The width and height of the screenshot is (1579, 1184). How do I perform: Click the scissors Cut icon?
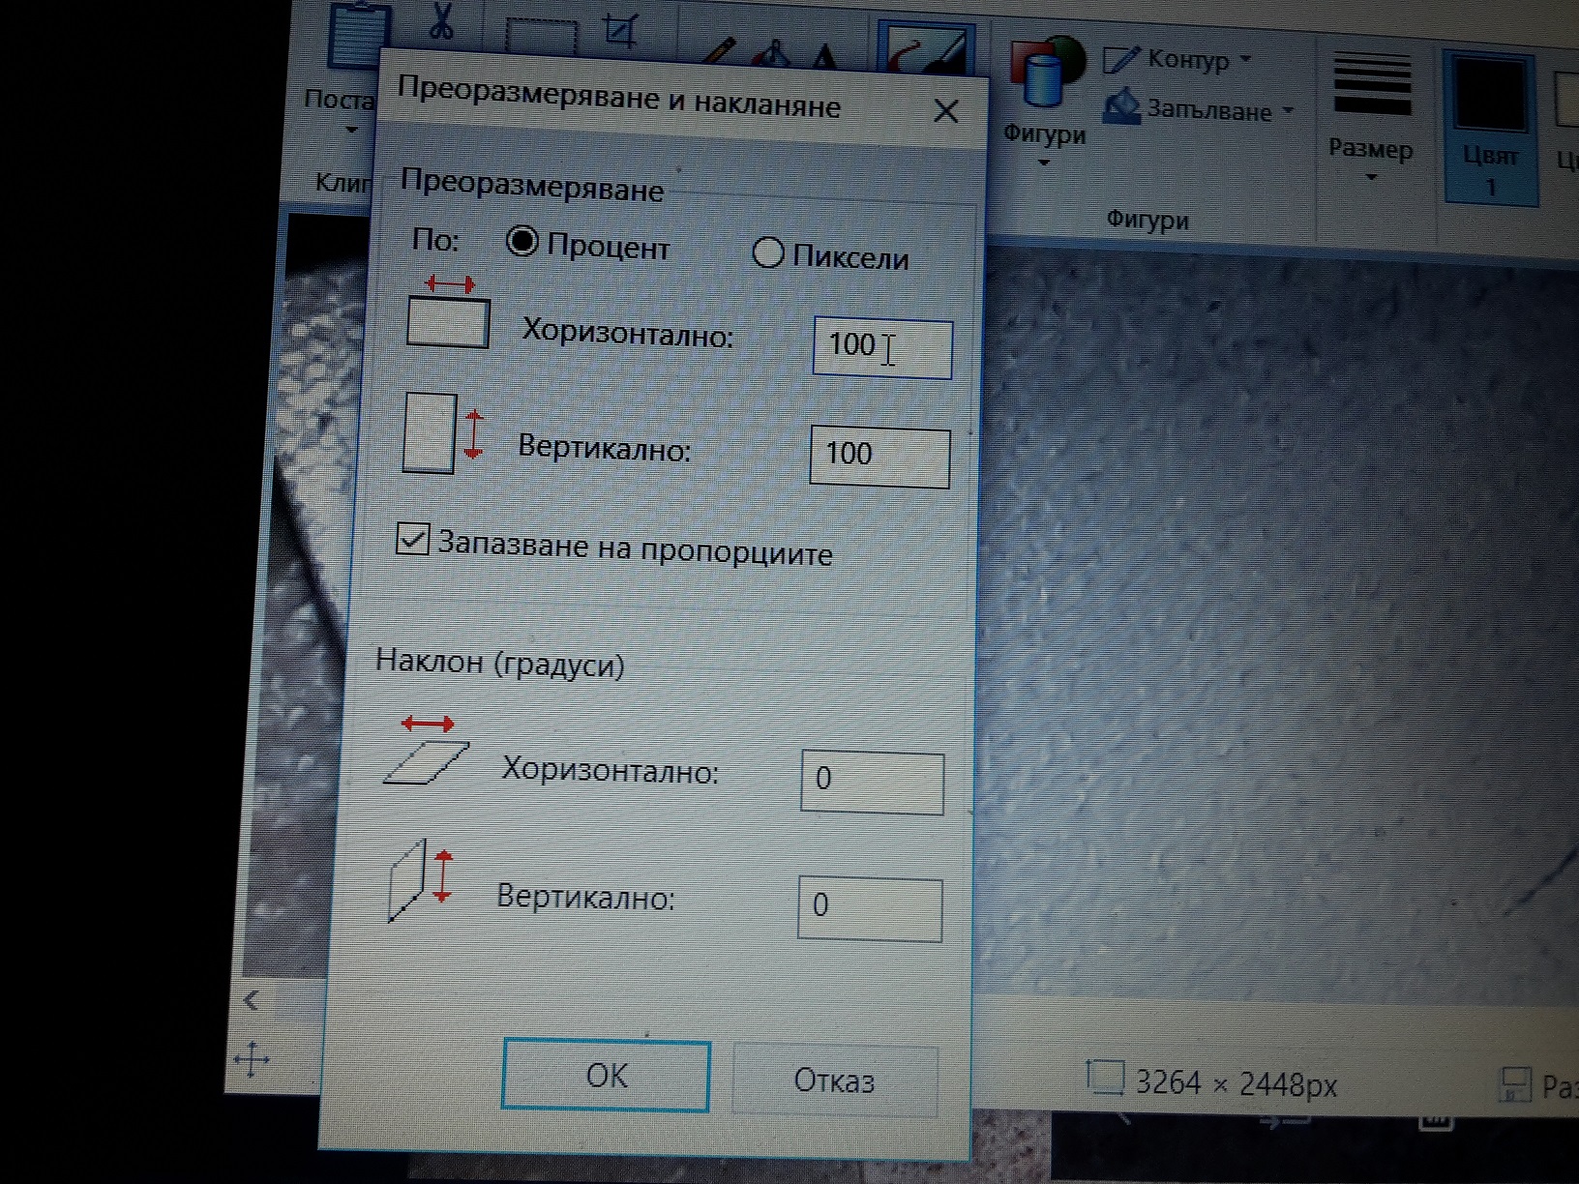tap(441, 20)
